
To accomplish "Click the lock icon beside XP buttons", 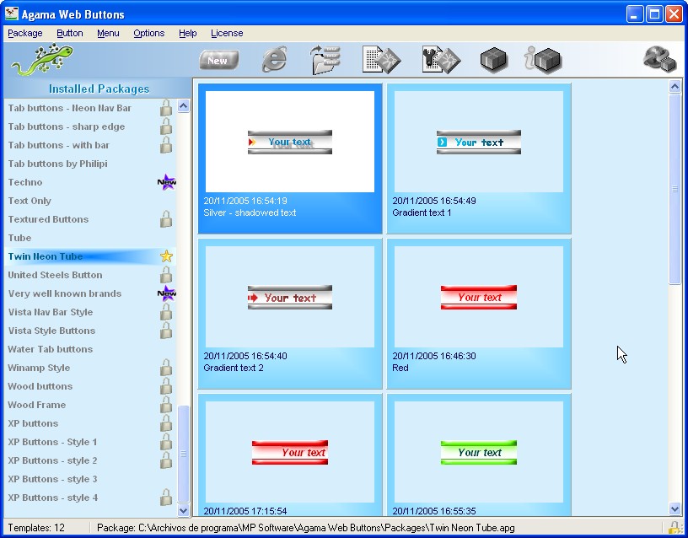I will pyautogui.click(x=166, y=423).
